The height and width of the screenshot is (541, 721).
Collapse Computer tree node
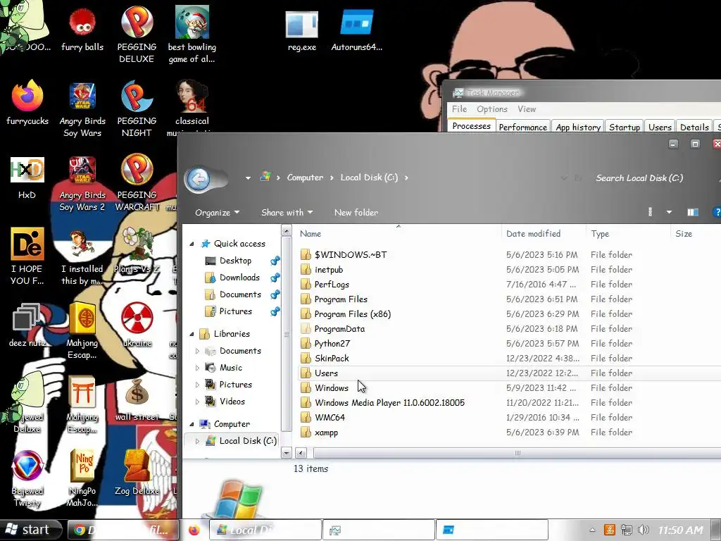point(192,424)
